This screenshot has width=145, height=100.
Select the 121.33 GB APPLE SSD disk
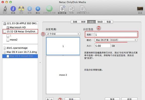(x=20, y=23)
